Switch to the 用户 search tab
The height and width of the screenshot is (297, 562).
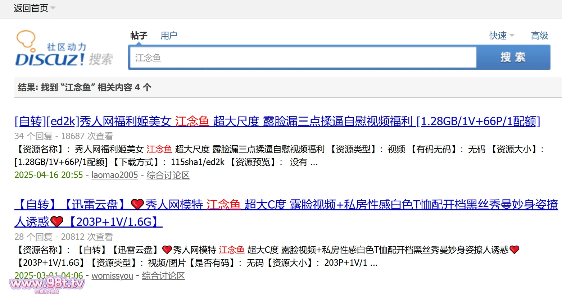click(169, 36)
